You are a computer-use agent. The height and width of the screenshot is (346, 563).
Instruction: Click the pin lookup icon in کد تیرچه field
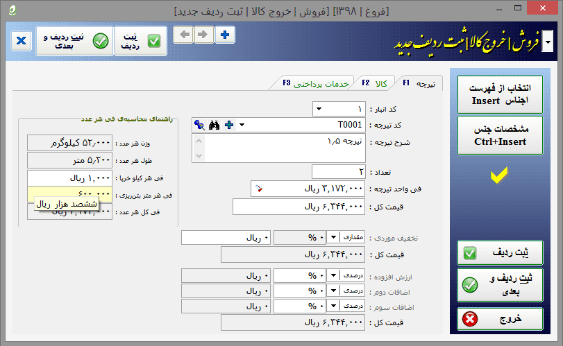[x=199, y=125]
